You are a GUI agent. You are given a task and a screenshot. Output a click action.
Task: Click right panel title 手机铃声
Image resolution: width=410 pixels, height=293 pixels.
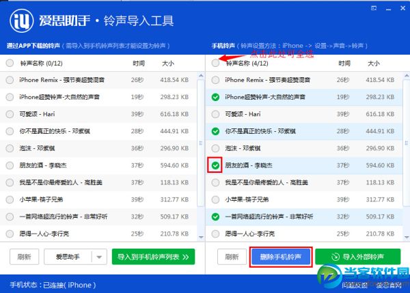pyautogui.click(x=223, y=46)
